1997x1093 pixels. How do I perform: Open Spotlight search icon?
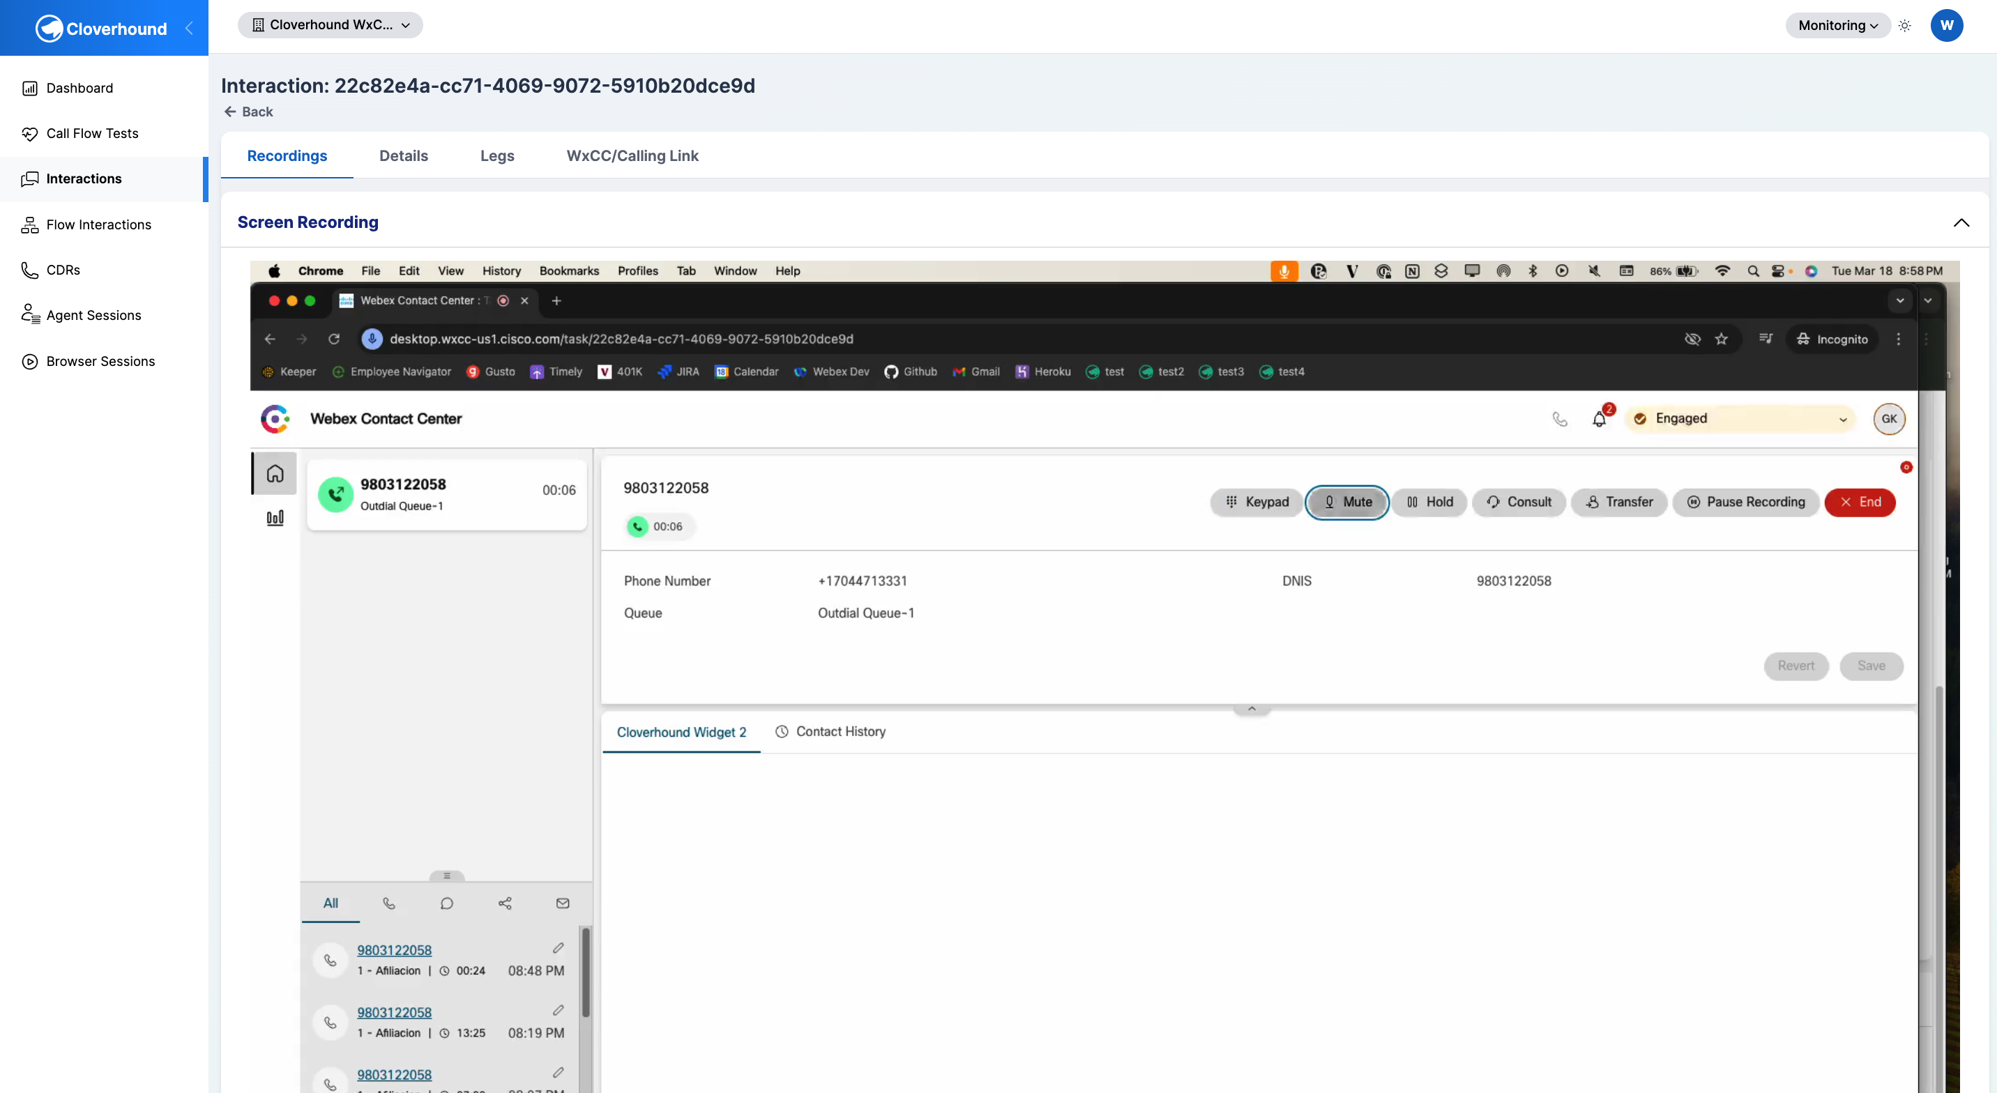coord(1753,270)
